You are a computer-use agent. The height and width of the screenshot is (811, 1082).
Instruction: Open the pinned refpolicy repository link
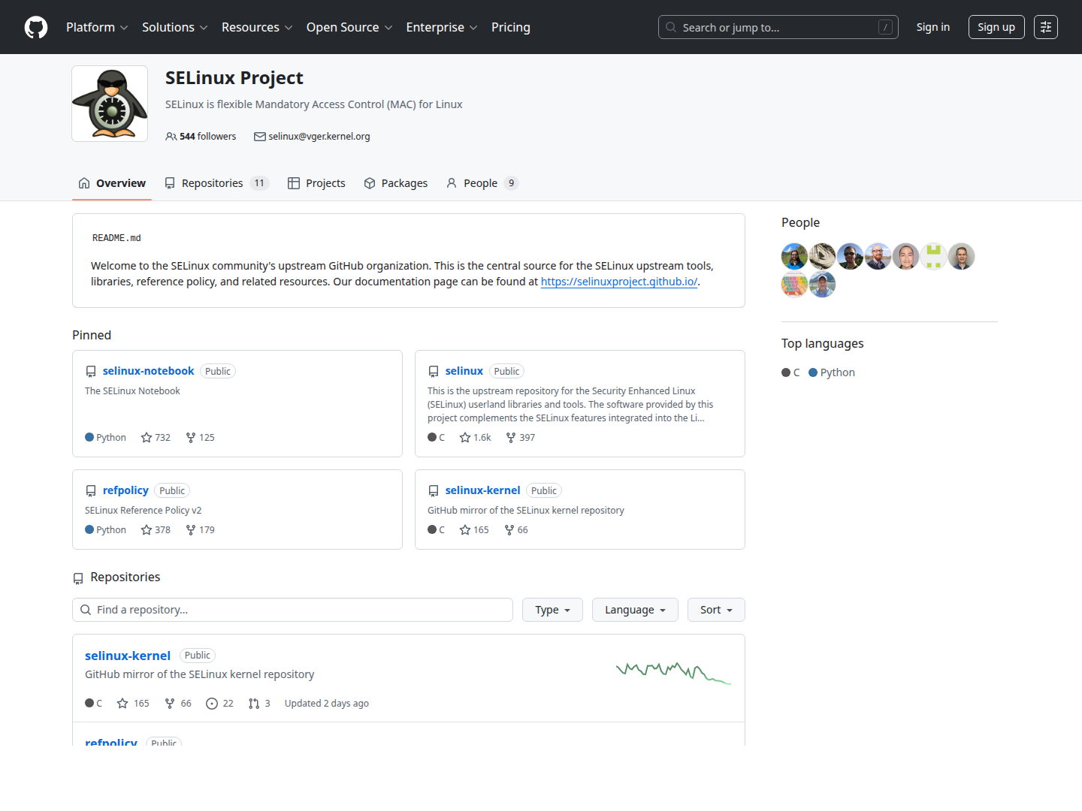pos(125,490)
